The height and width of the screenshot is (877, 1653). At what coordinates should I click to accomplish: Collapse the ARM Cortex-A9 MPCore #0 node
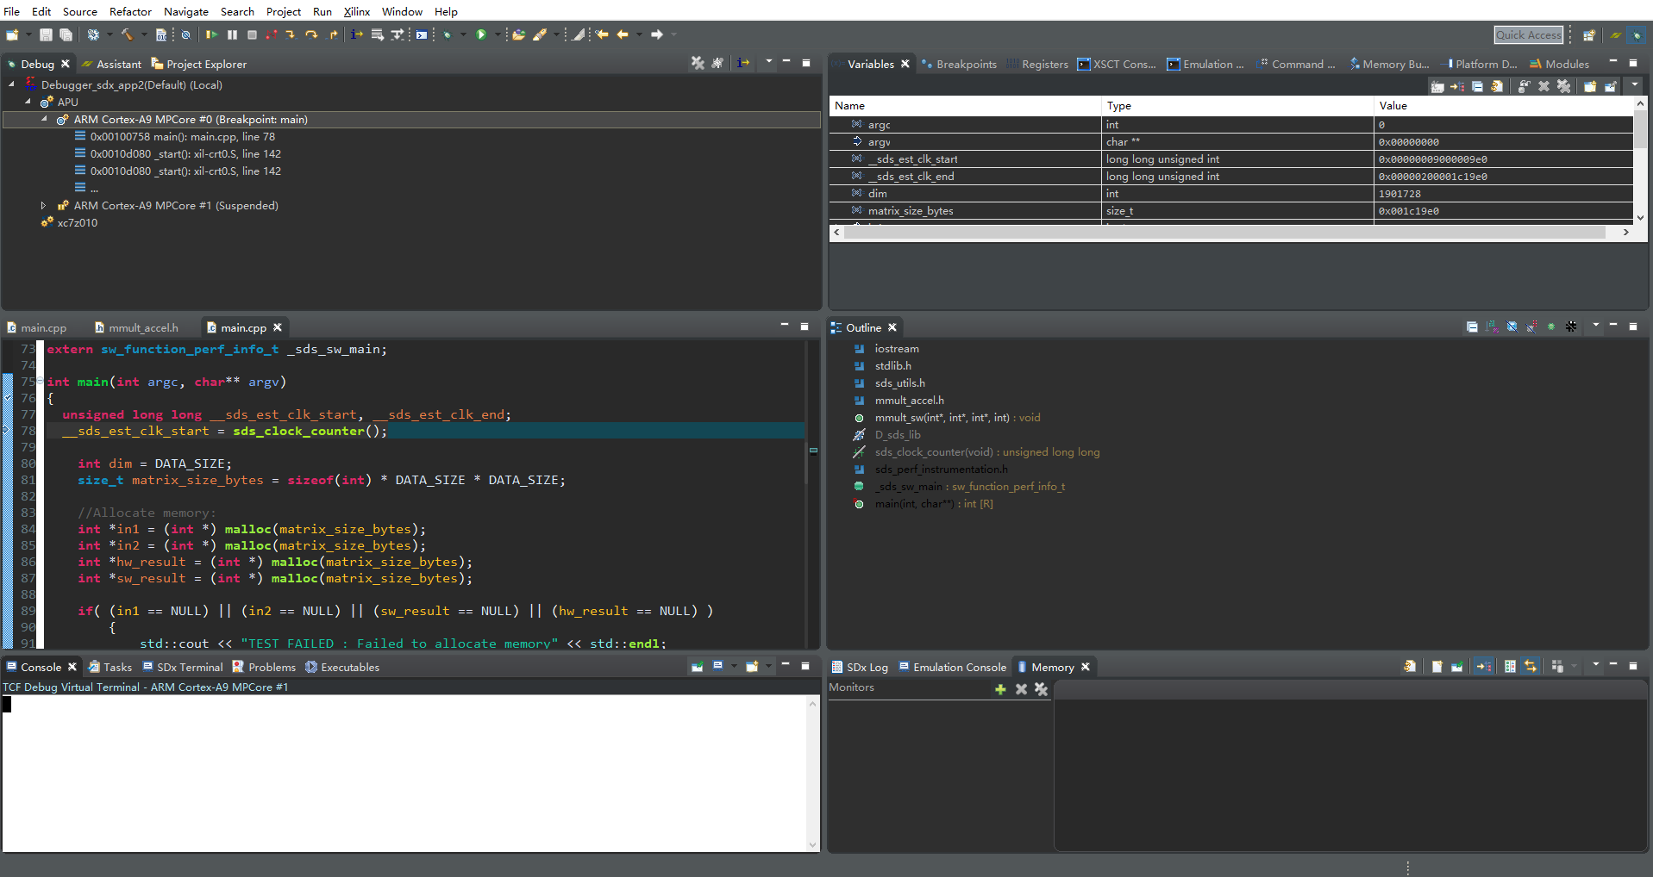[x=44, y=120]
